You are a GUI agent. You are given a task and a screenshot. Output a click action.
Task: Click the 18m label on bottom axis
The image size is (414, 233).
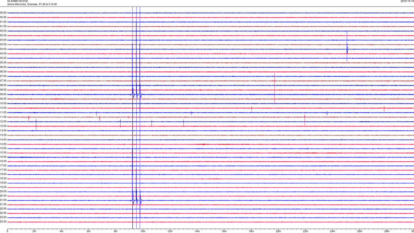tap(251, 231)
